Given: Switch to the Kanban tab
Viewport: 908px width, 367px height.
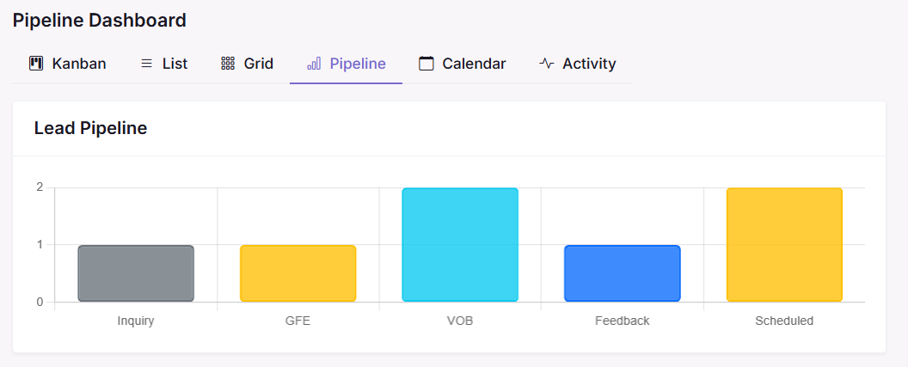Looking at the screenshot, I should point(79,64).
